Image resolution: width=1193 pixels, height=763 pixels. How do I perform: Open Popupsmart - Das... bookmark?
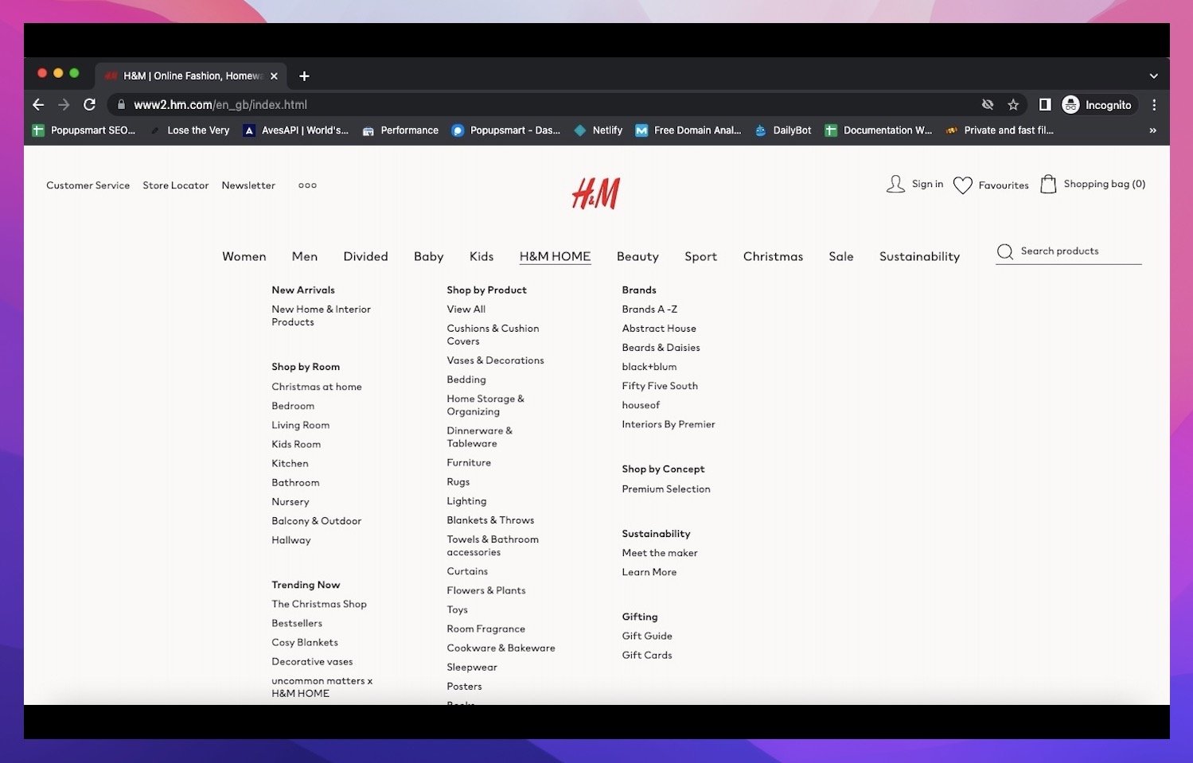pyautogui.click(x=505, y=130)
